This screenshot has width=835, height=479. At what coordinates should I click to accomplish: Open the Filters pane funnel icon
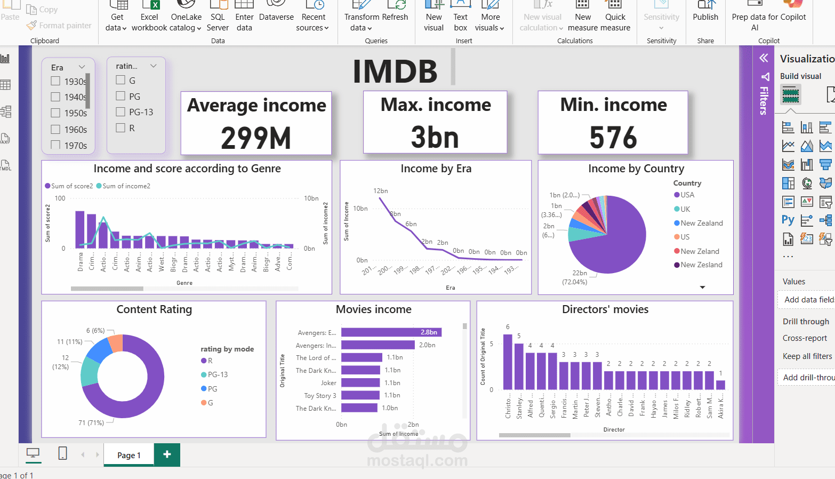click(765, 77)
